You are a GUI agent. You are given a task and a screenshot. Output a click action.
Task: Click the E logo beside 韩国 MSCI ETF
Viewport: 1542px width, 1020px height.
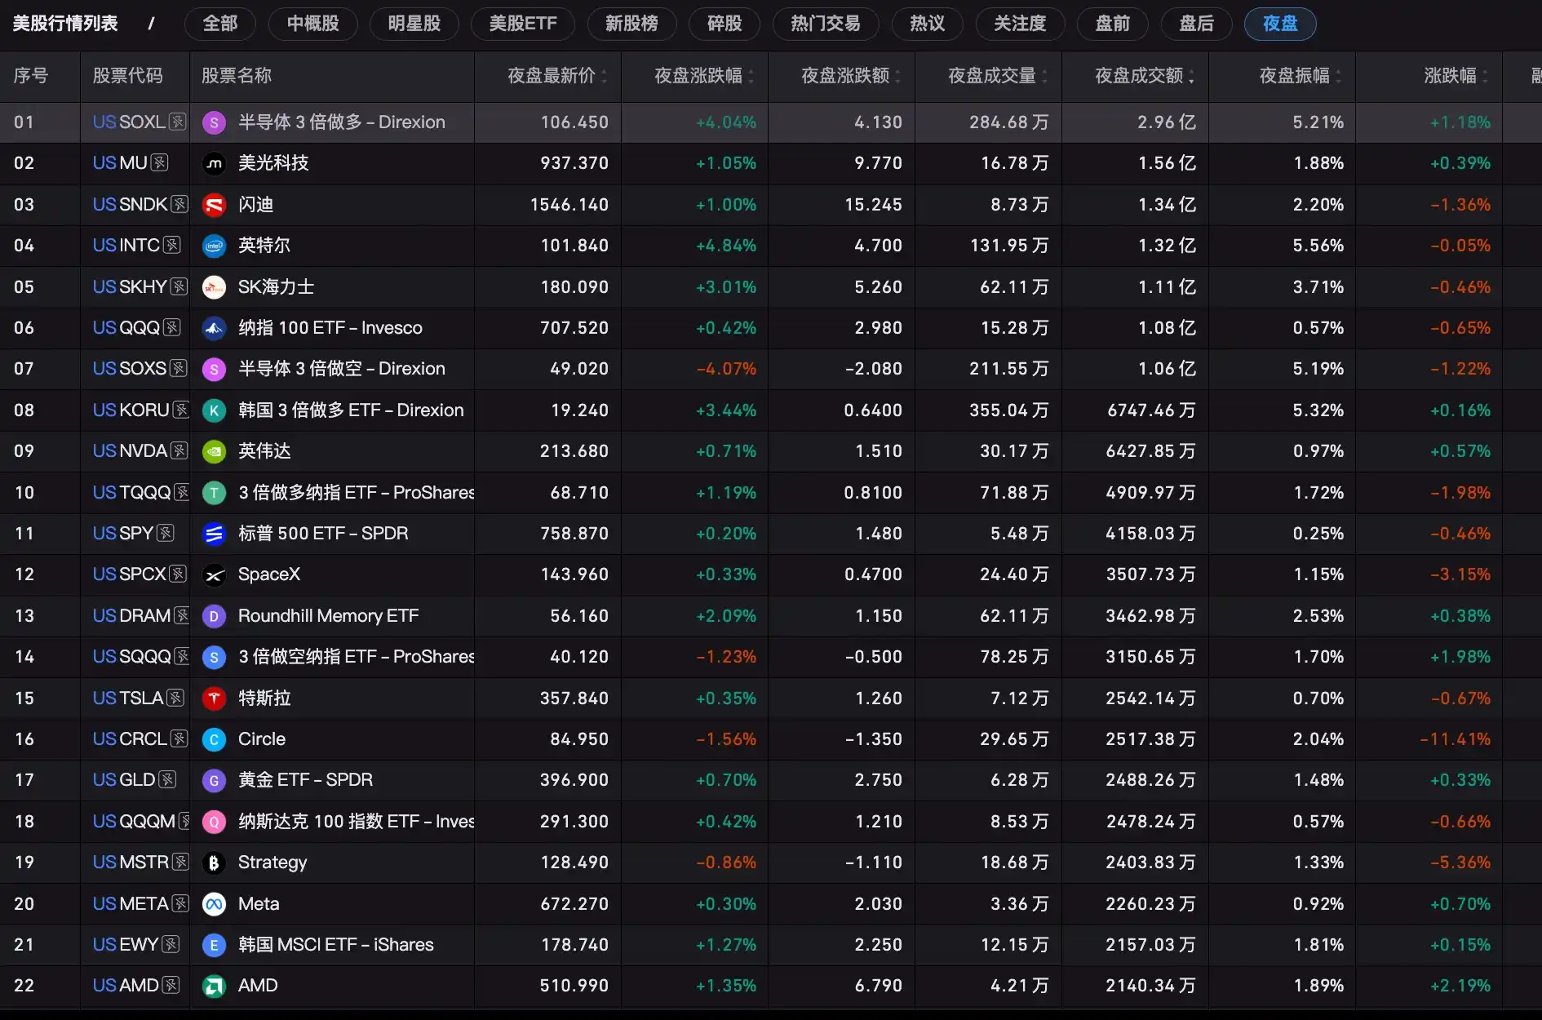[214, 945]
